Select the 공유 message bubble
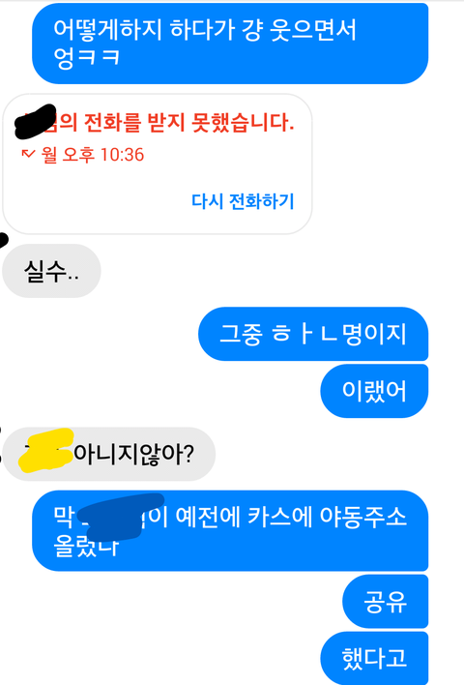The image size is (464, 685). 385,602
